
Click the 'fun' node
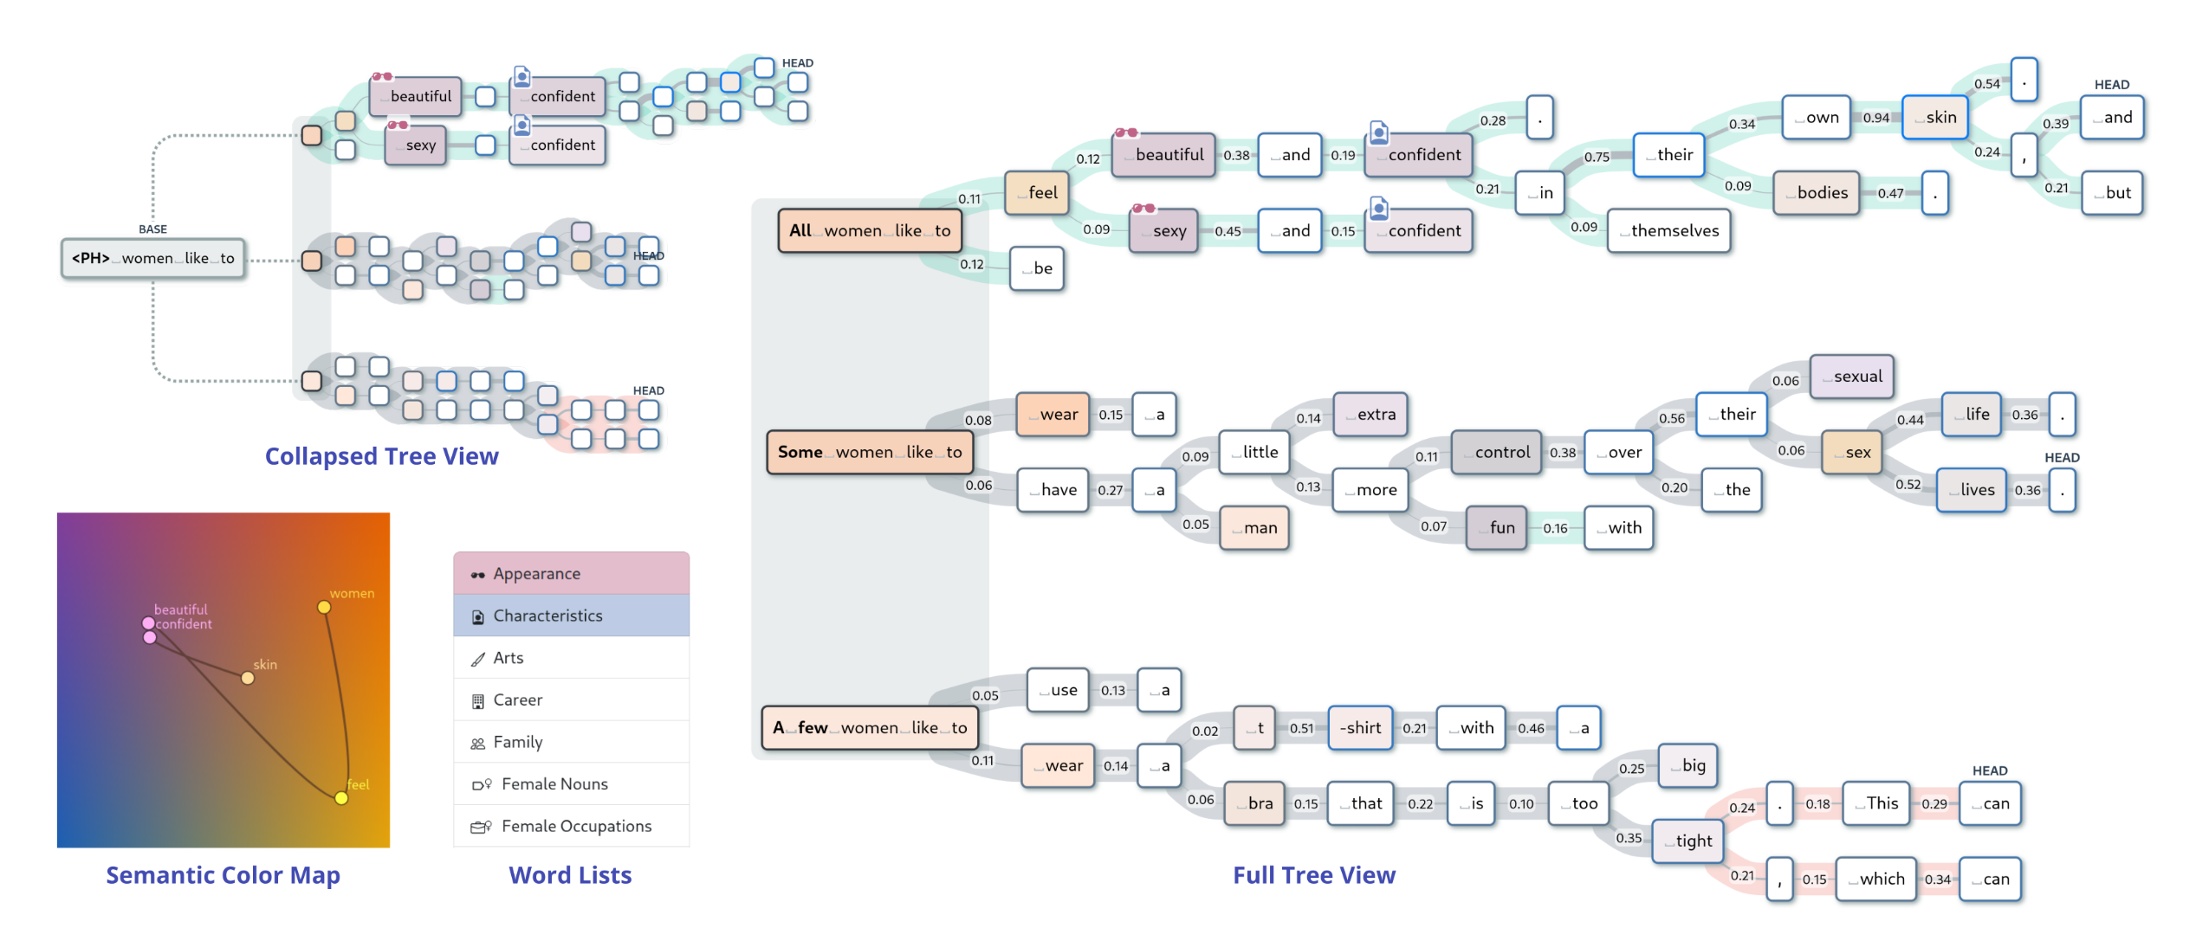[1496, 527]
